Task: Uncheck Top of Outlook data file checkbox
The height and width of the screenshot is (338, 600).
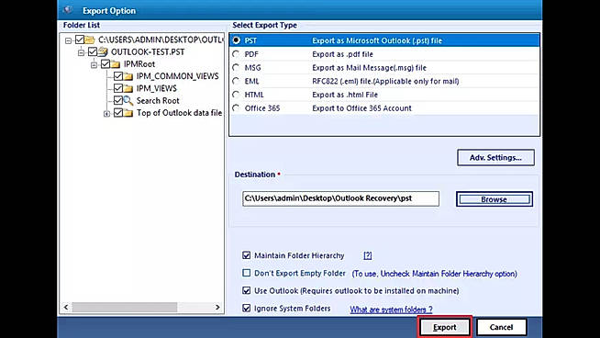Action: coord(118,113)
